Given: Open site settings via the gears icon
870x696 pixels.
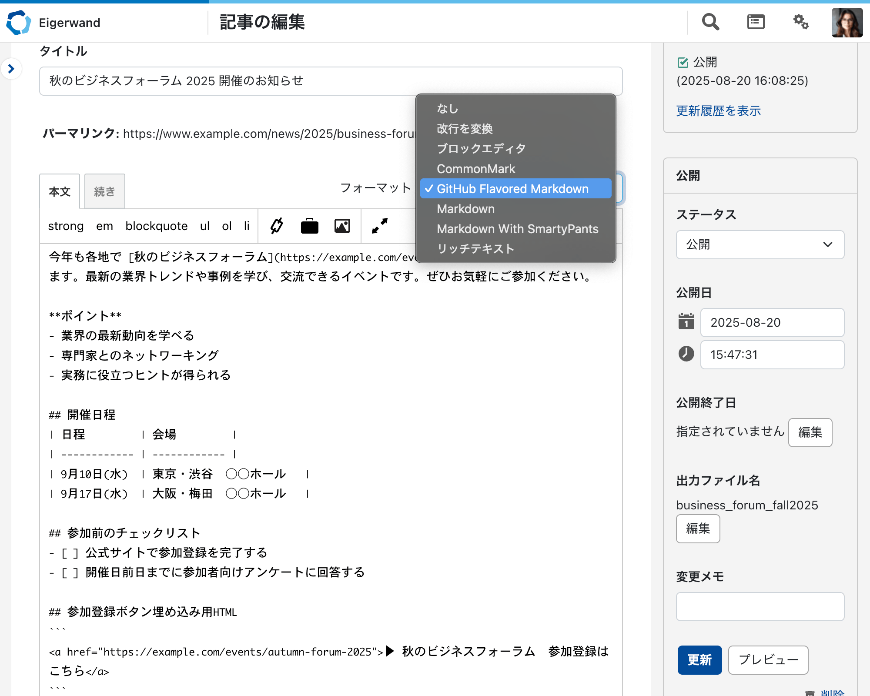Looking at the screenshot, I should point(801,22).
